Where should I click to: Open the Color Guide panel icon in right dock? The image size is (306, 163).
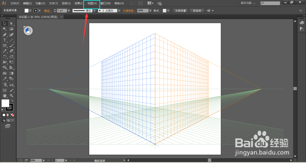[x=302, y=29]
